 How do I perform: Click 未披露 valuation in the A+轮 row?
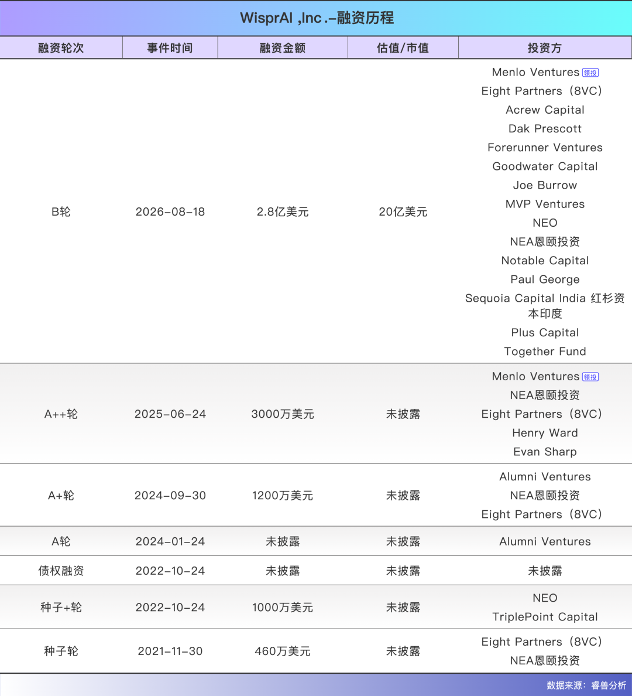coord(403,496)
